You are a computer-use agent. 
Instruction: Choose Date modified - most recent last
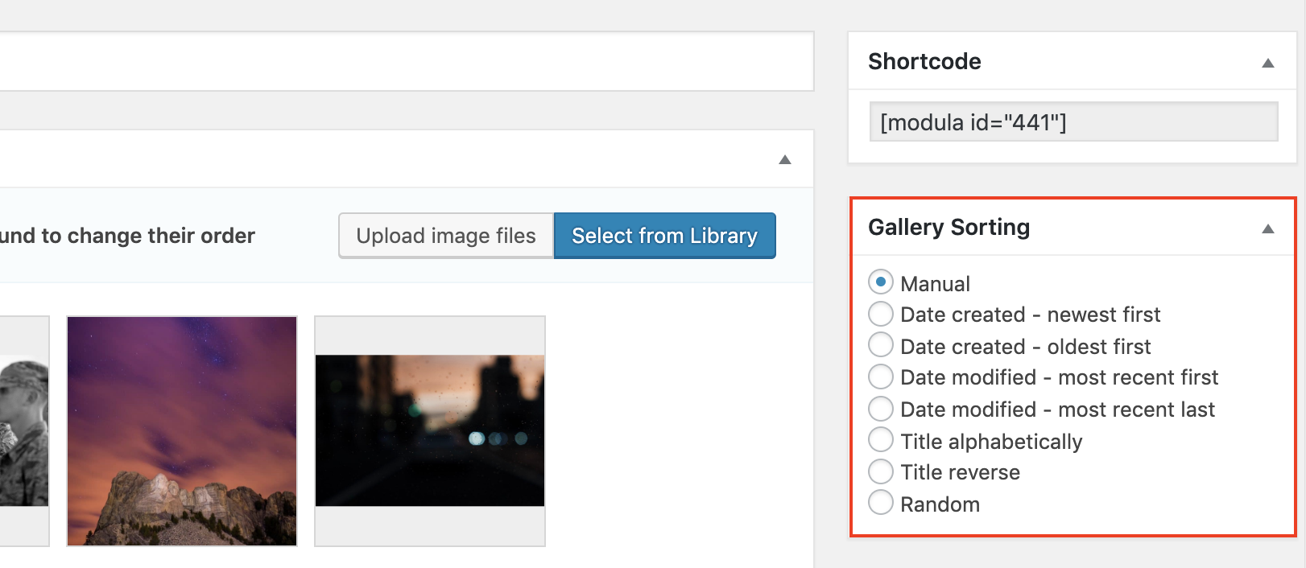[x=881, y=409]
